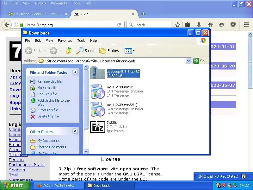Open Firefox downloads arrow icon
253x190 pixels.
(x=199, y=25)
